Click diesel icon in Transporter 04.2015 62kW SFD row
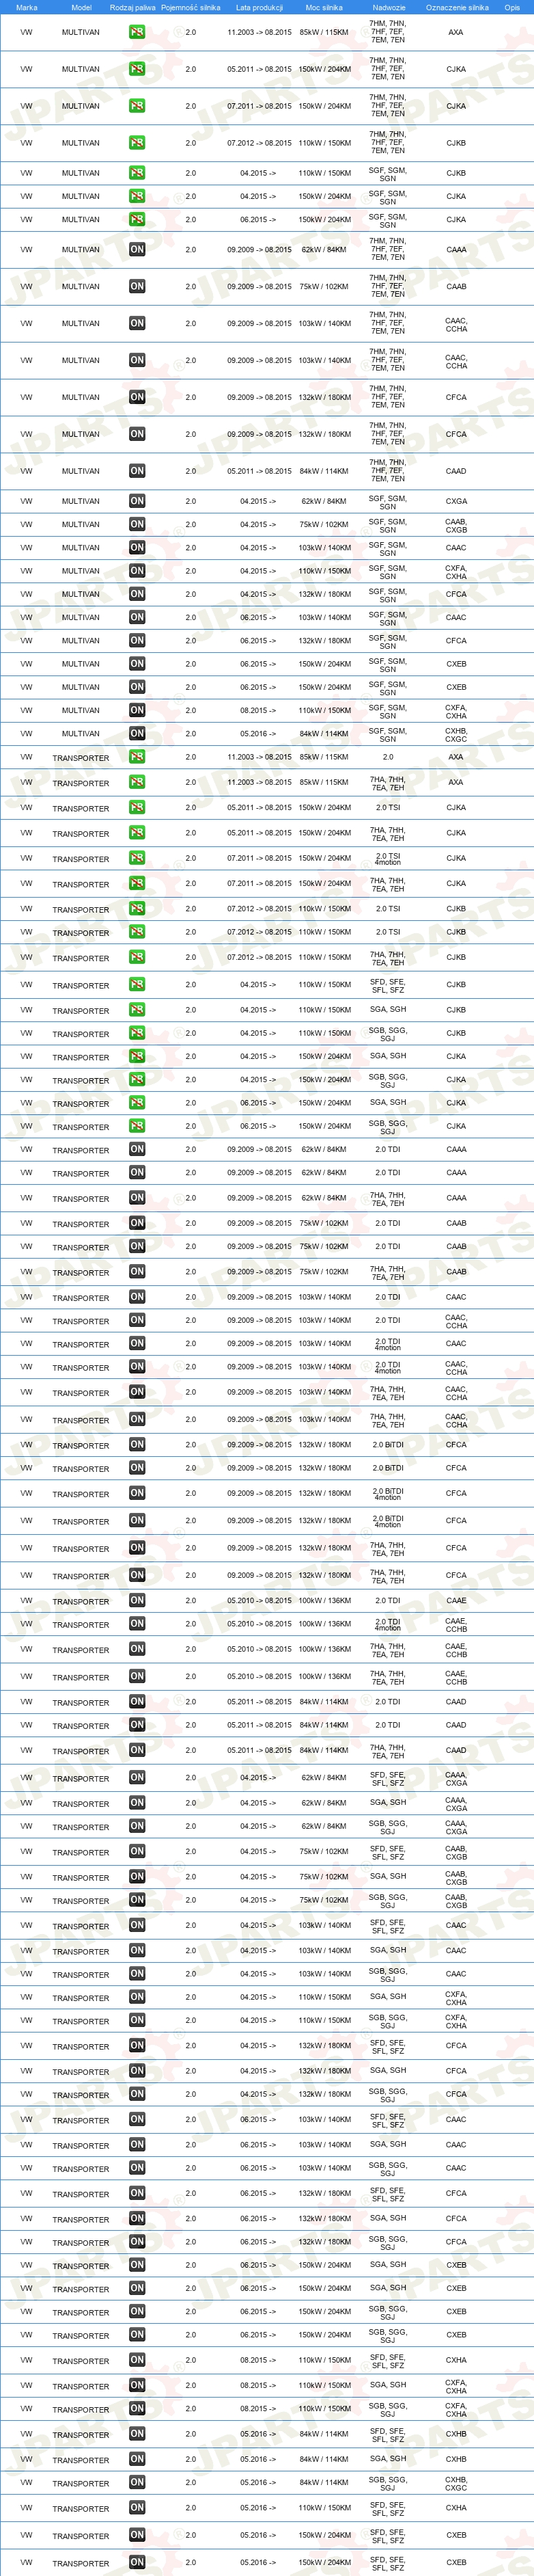Screen dimensions: 534x2576 (137, 1777)
